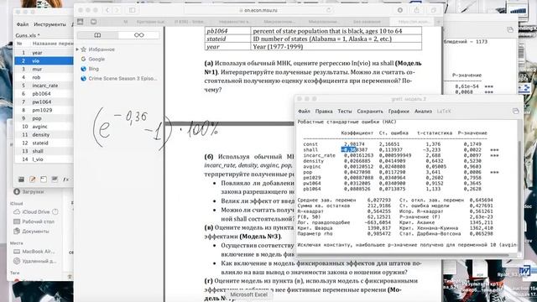Select the mur variable row
The width and height of the screenshot is (537, 302).
(44, 69)
